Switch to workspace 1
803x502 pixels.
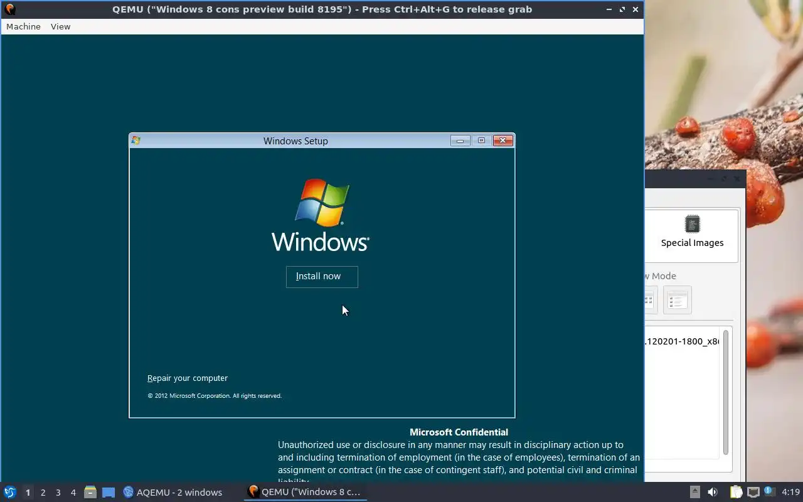(28, 493)
